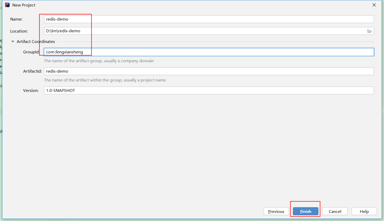Close the New Project window

[x=374, y=5]
